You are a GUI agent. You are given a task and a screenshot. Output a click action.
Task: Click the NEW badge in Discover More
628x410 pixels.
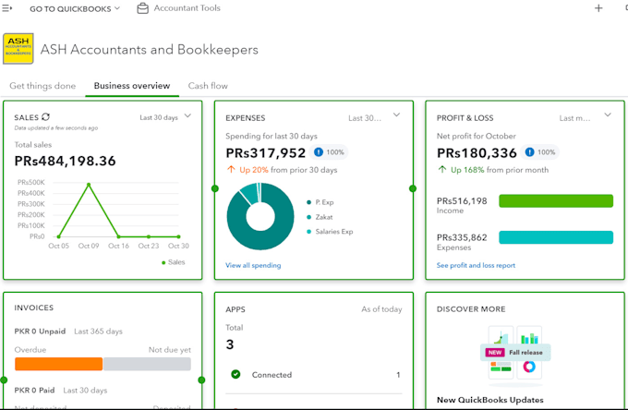pos(495,353)
